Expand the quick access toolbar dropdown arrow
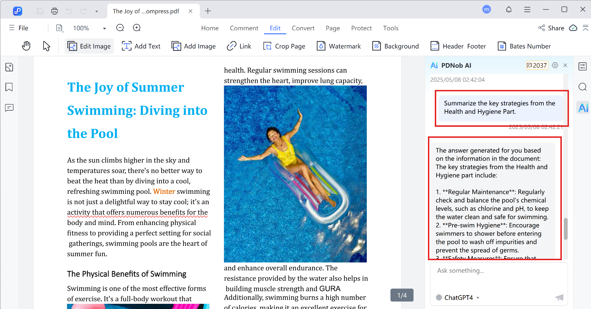 tap(97, 11)
